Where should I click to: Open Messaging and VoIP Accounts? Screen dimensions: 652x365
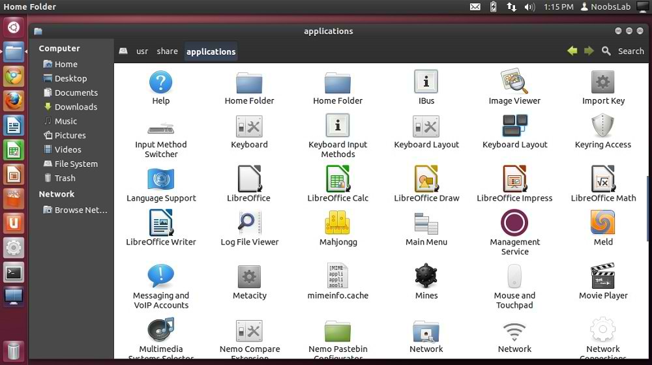click(160, 276)
